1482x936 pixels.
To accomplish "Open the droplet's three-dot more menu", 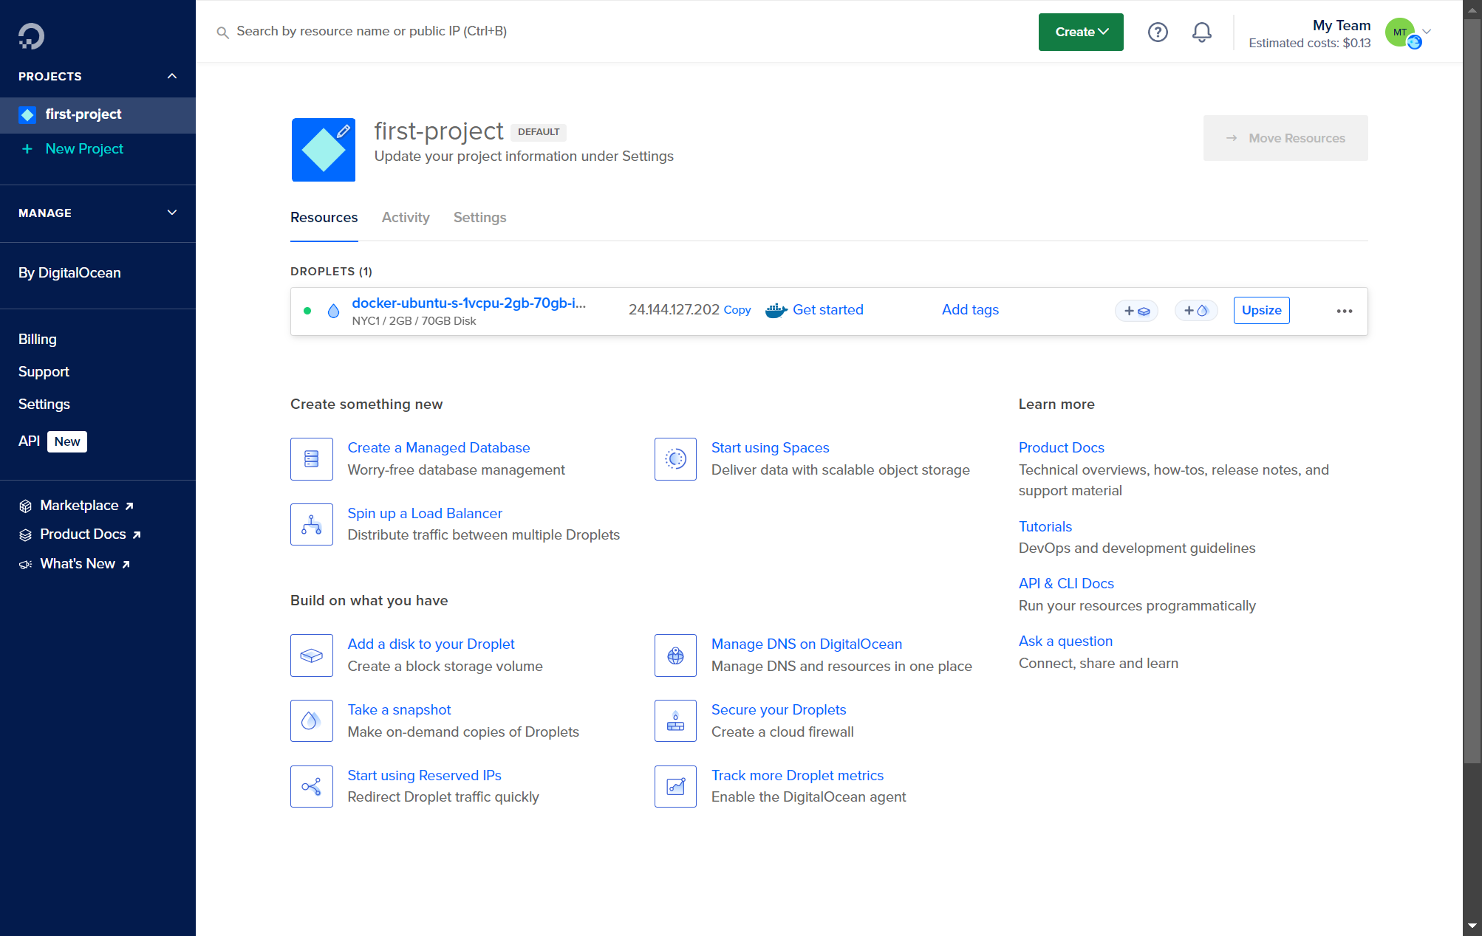I will point(1345,311).
